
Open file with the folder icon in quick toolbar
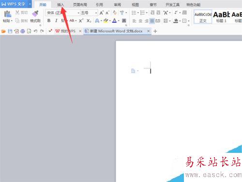pos(3,31)
